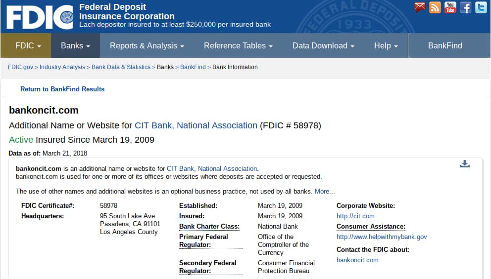Expand the Reports & Analysis menu
The width and height of the screenshot is (491, 279).
(x=147, y=45)
